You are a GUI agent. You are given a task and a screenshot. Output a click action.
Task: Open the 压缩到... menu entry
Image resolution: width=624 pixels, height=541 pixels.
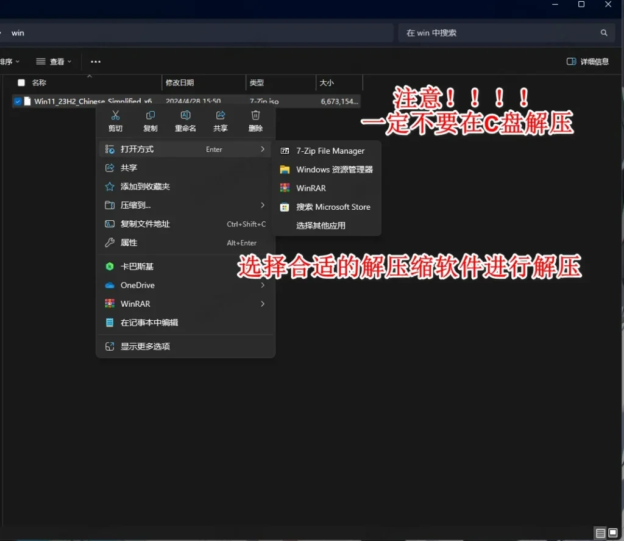pyautogui.click(x=185, y=206)
